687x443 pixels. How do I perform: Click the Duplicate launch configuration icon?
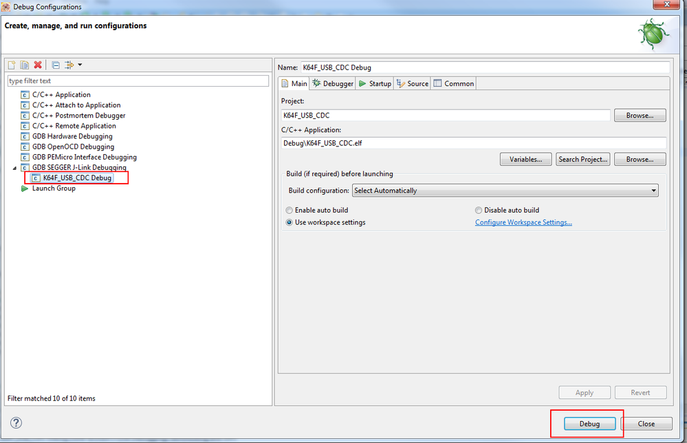(x=25, y=65)
